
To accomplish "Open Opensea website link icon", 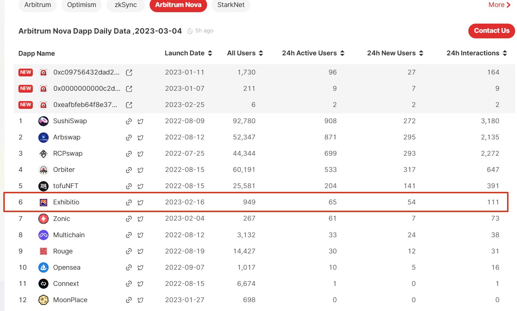I will (129, 267).
